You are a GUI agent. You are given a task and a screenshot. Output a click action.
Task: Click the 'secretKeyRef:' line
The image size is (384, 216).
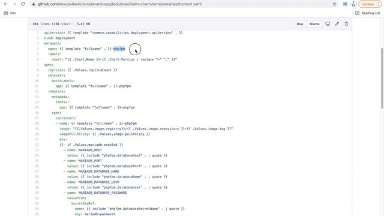pos(83,203)
